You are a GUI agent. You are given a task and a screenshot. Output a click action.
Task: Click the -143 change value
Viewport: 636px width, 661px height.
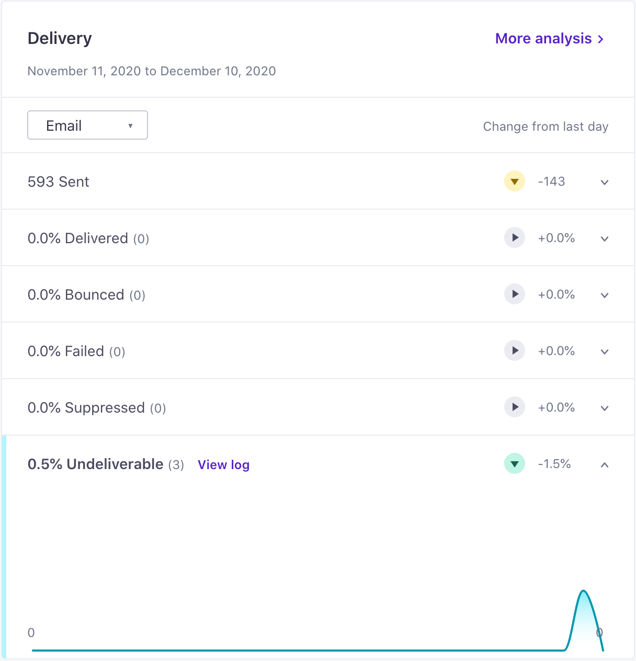pos(551,181)
